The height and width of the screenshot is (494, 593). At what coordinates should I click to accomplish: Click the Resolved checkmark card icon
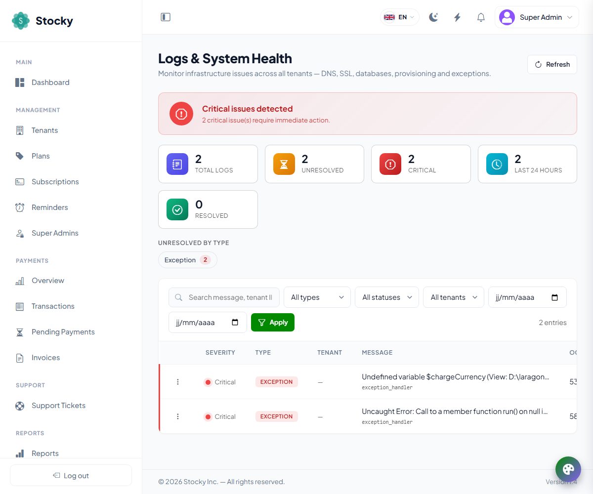pos(177,209)
